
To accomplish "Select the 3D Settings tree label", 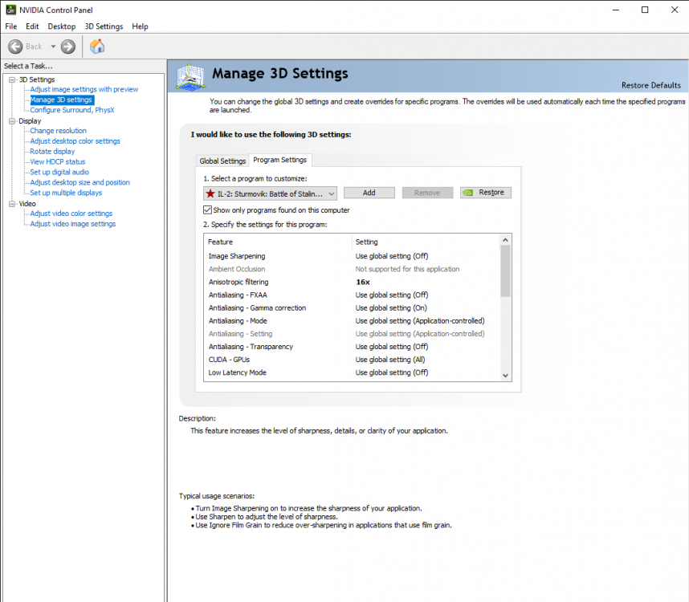I will (37, 79).
